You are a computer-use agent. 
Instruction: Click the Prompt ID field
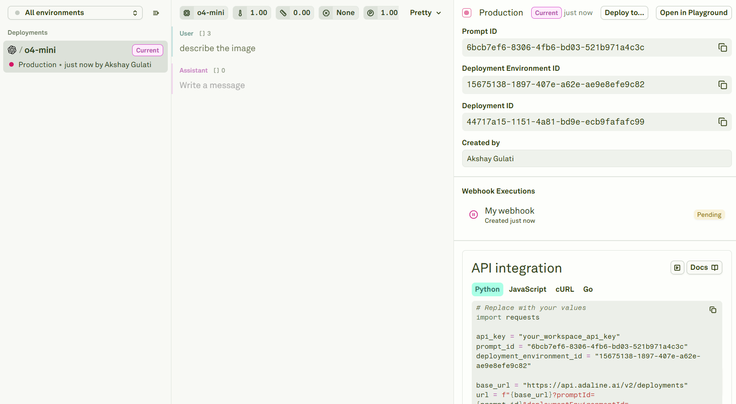pos(597,47)
